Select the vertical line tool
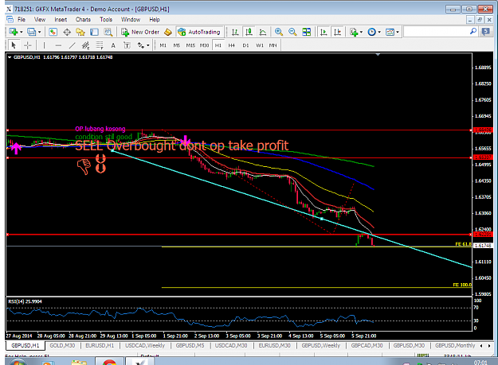The image size is (498, 365). (44, 45)
